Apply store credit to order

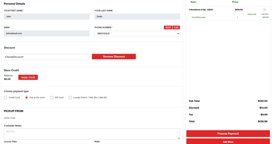28,77
